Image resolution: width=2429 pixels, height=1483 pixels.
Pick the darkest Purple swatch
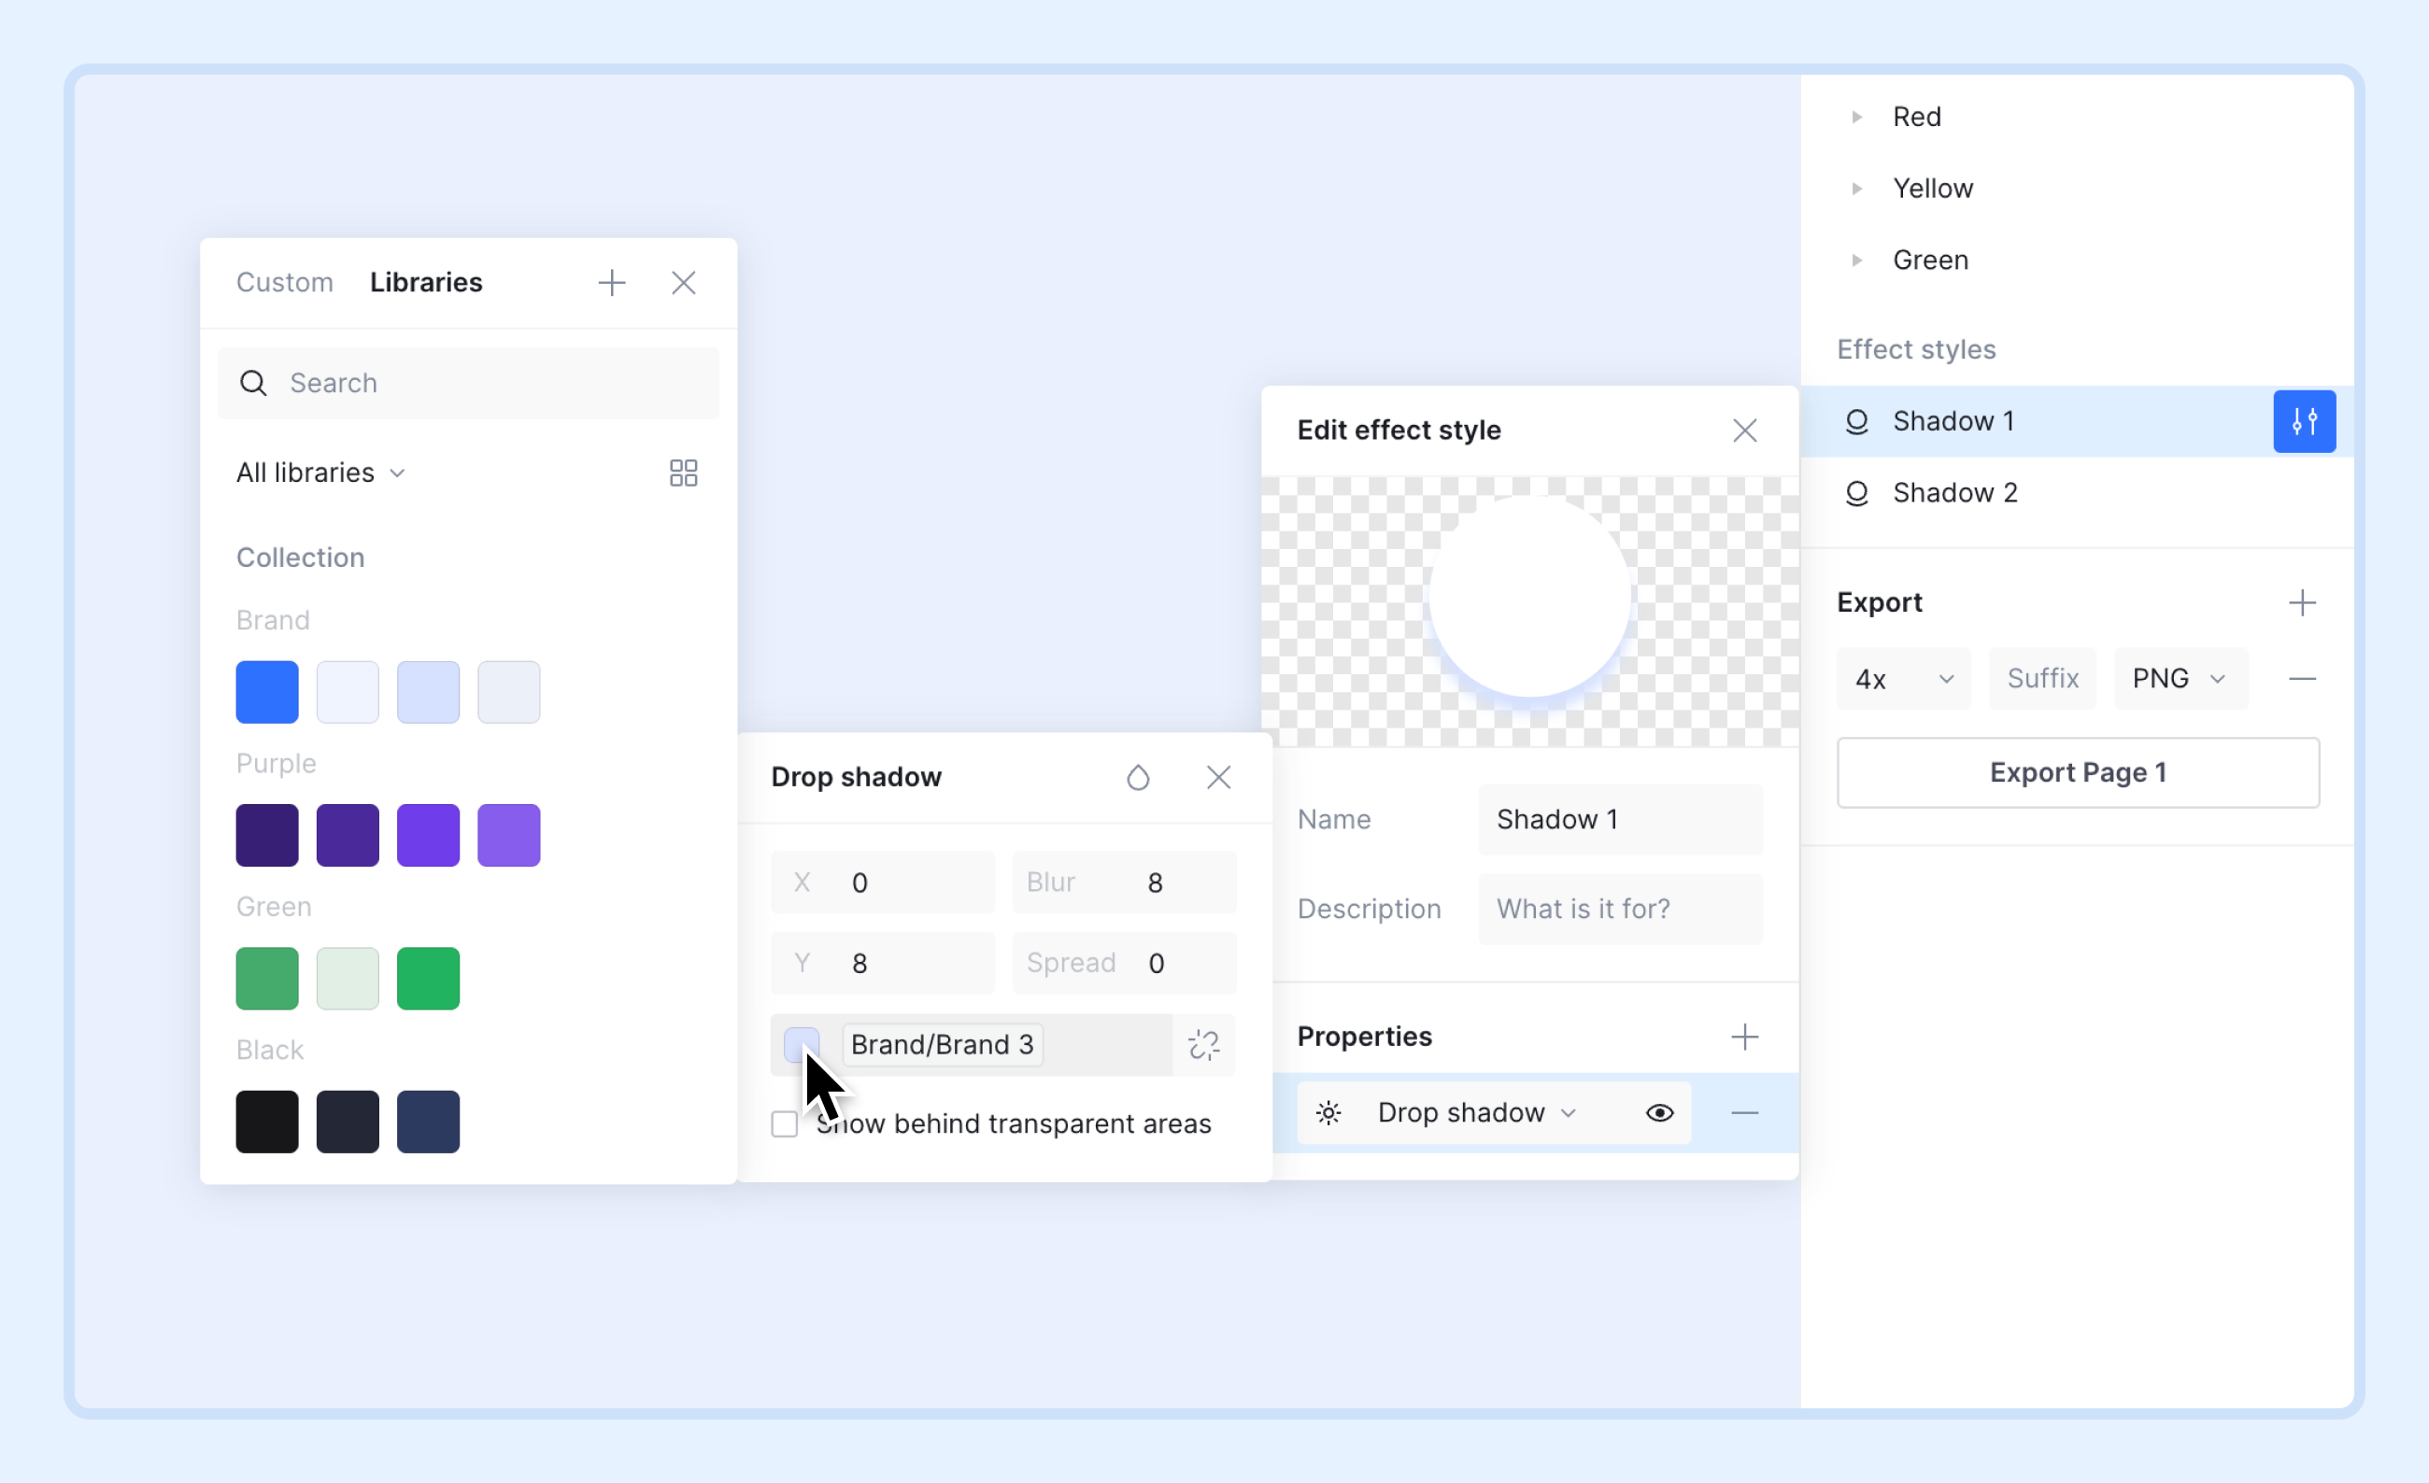click(267, 836)
